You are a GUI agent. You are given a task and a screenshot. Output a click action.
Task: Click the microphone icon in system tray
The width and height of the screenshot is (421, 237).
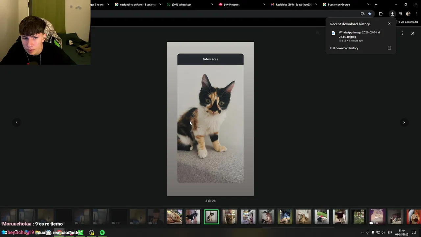[x=373, y=233]
